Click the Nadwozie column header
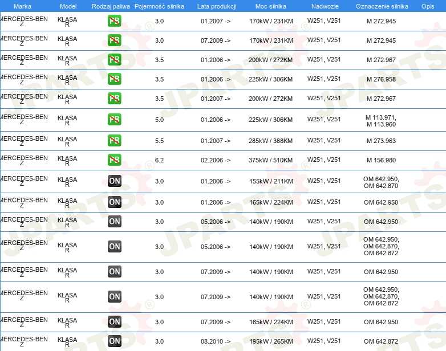The image size is (446, 351). click(x=325, y=6)
